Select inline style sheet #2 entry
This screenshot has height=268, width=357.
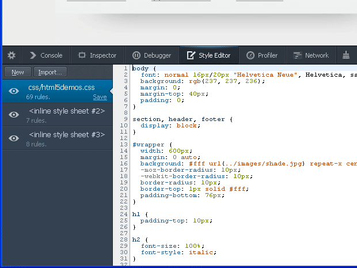58,115
